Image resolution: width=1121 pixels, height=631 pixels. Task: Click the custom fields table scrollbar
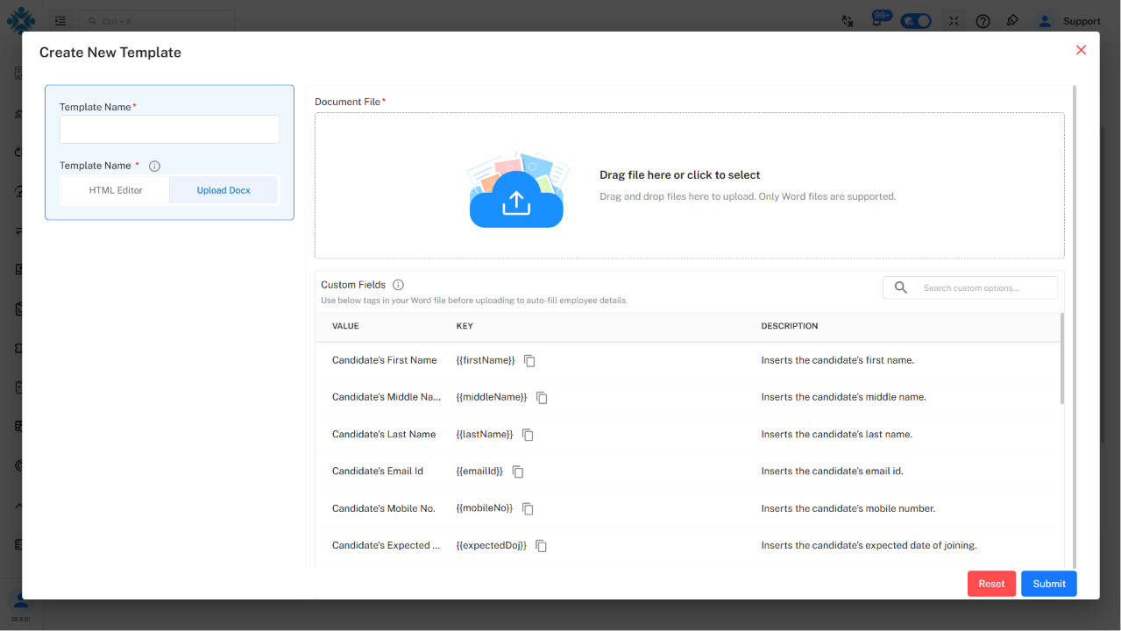[1062, 358]
